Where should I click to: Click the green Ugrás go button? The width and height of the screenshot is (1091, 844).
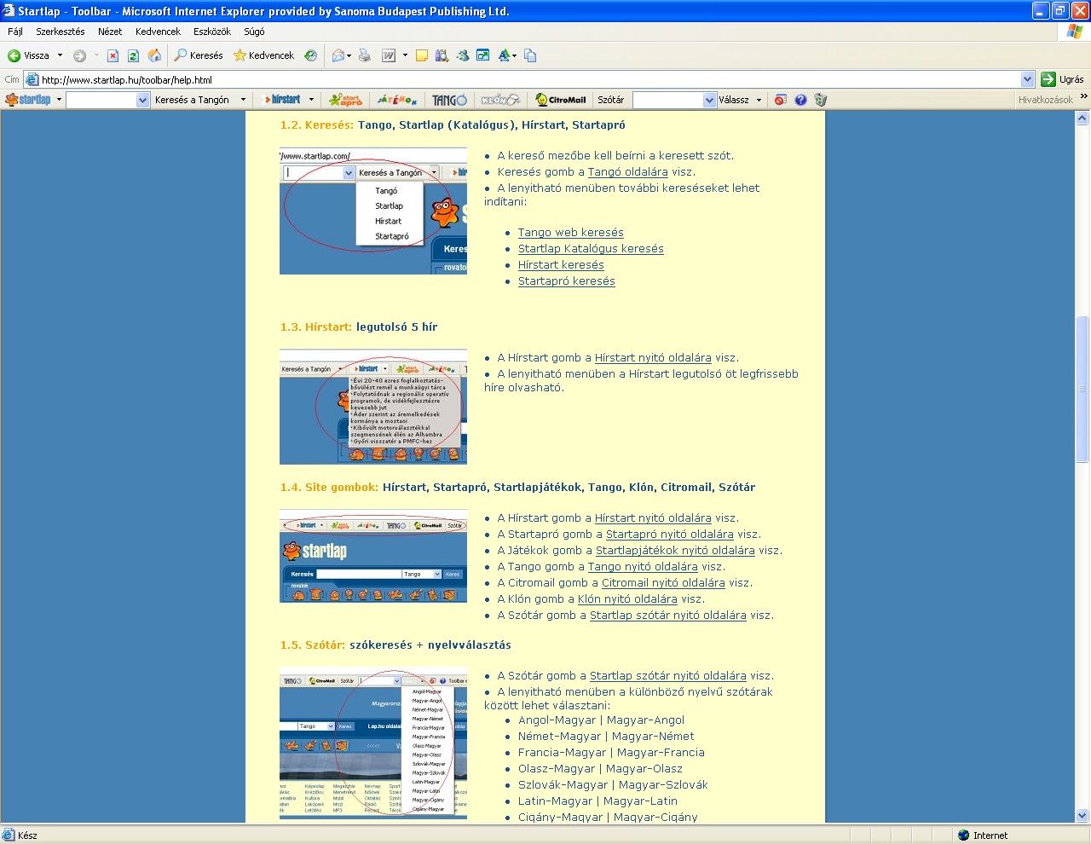(x=1062, y=79)
